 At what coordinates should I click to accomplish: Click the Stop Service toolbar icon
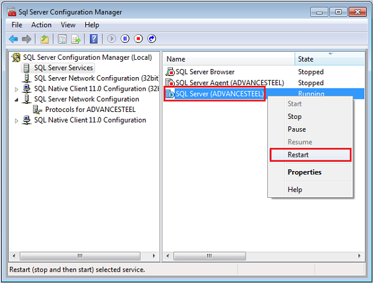pyautogui.click(x=139, y=39)
